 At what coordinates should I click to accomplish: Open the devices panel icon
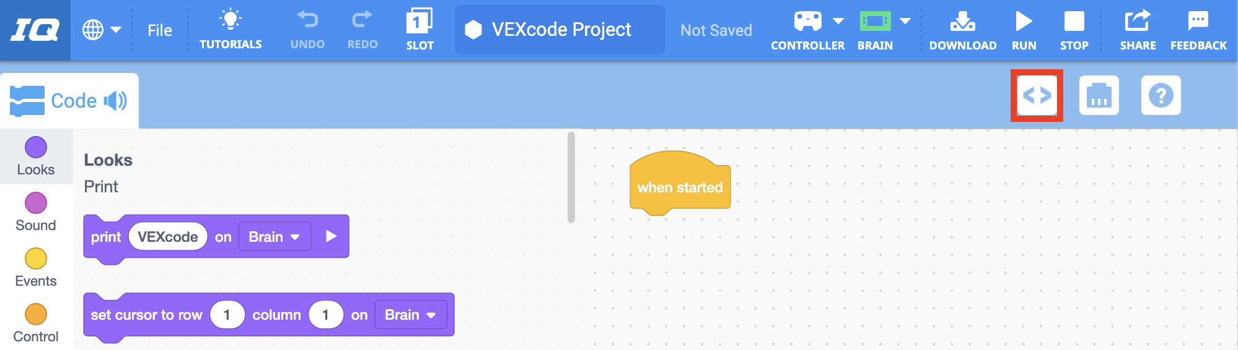point(1099,95)
